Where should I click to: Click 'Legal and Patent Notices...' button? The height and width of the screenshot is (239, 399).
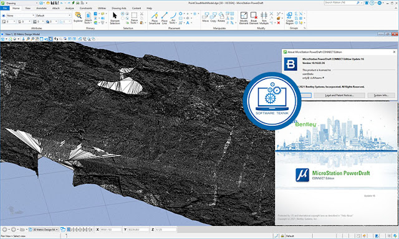point(339,95)
